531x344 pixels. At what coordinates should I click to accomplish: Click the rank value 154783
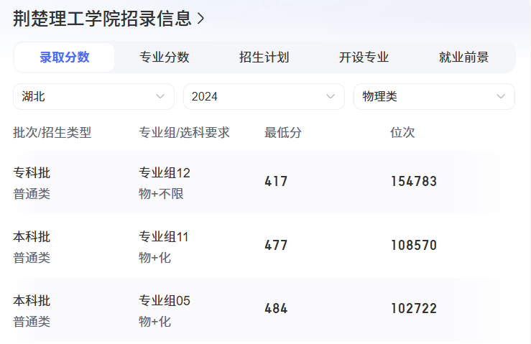[x=414, y=182]
